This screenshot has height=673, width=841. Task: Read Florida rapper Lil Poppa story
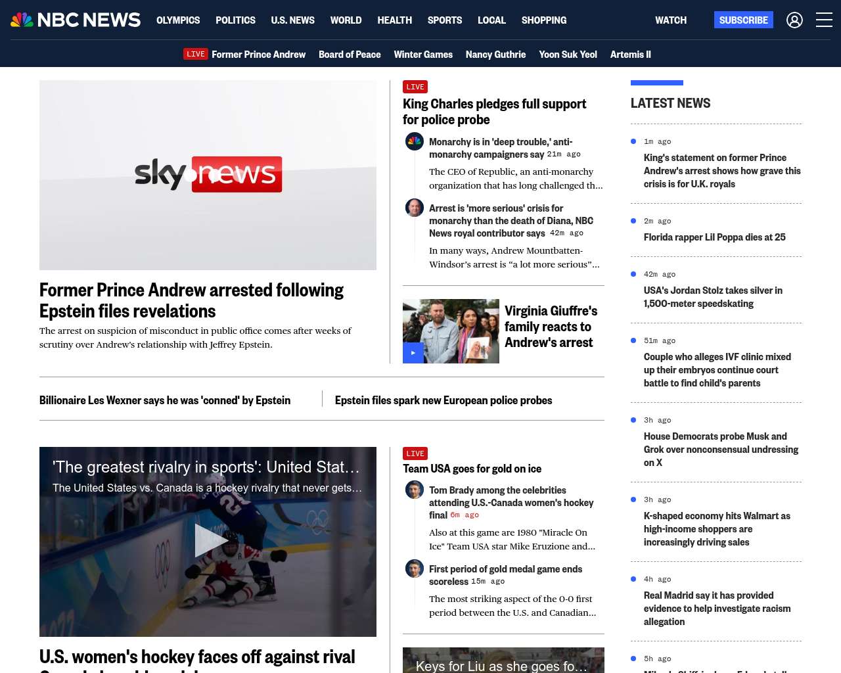pos(714,237)
